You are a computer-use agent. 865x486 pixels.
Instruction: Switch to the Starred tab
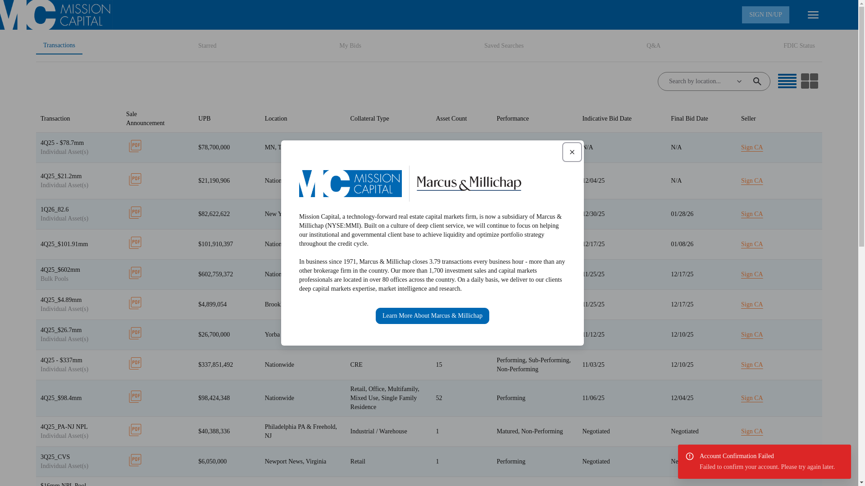coord(207,46)
